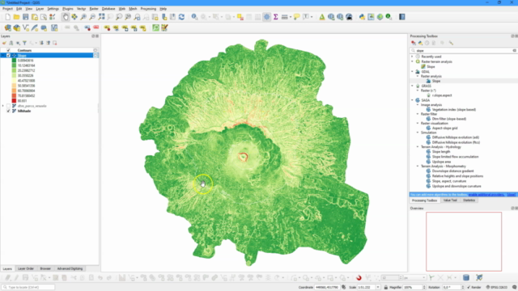
Task: Select the GDAL Slope algorithm
Action: point(436,81)
